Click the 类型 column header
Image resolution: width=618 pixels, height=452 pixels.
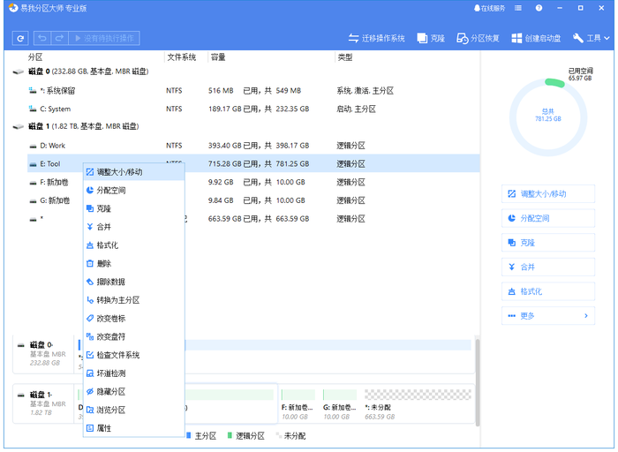(345, 57)
